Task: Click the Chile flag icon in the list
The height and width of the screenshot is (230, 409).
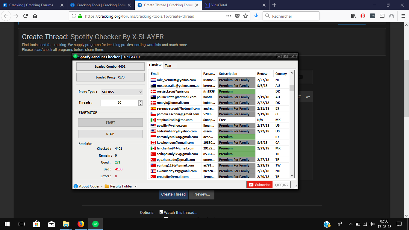Action: point(153,114)
